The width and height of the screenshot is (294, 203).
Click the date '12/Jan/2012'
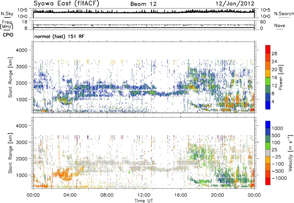coord(235,4)
